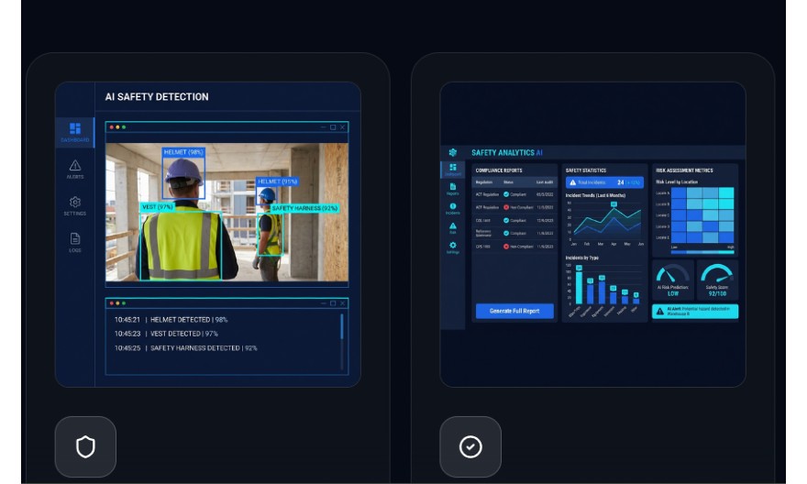807x484 pixels.
Task: Click the AI Alert warning triangle icon
Action: [x=659, y=311]
